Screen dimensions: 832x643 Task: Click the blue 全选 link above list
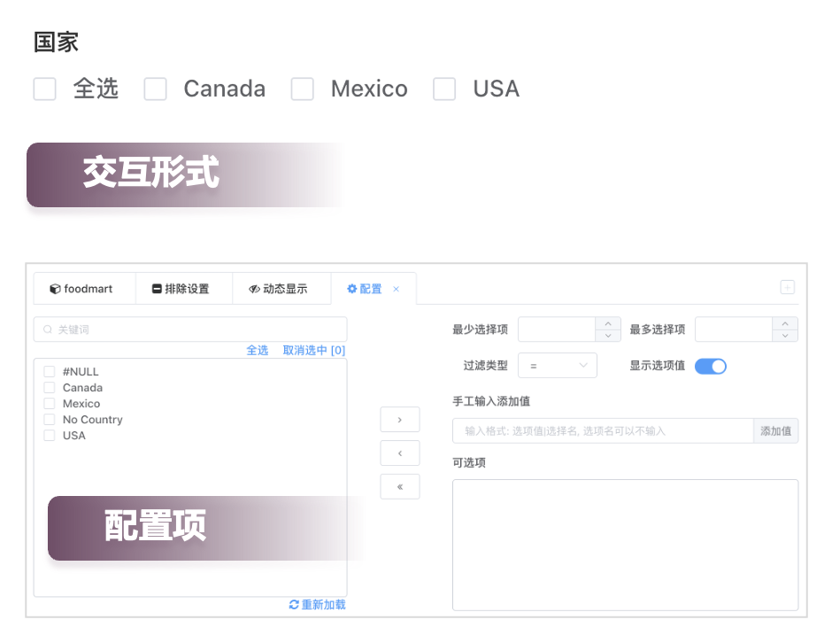(x=258, y=350)
